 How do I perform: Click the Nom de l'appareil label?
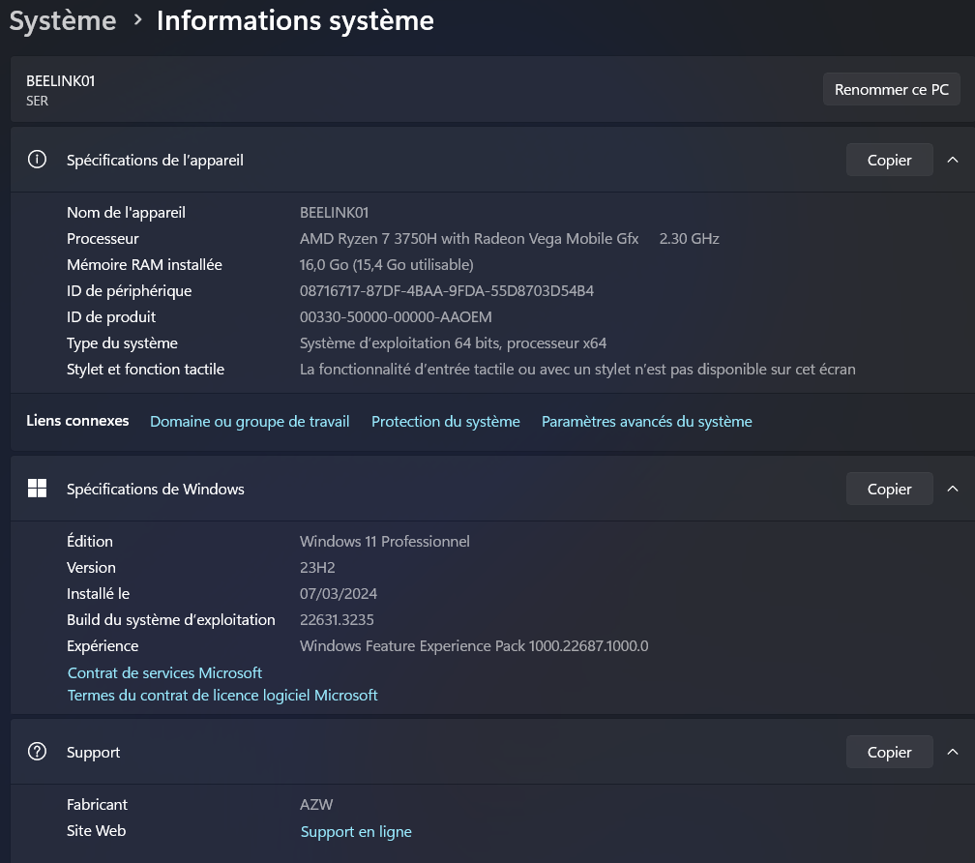126,213
